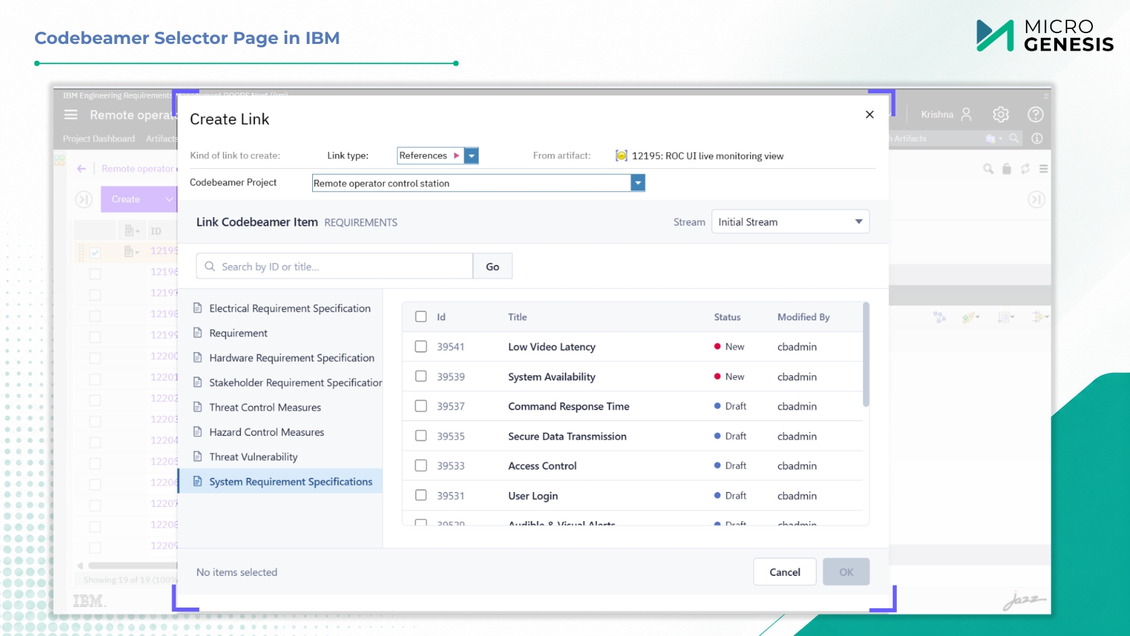This screenshot has width=1130, height=636.
Task: Click the expand sidebar arrow on the right edge
Action: pos(1037,199)
